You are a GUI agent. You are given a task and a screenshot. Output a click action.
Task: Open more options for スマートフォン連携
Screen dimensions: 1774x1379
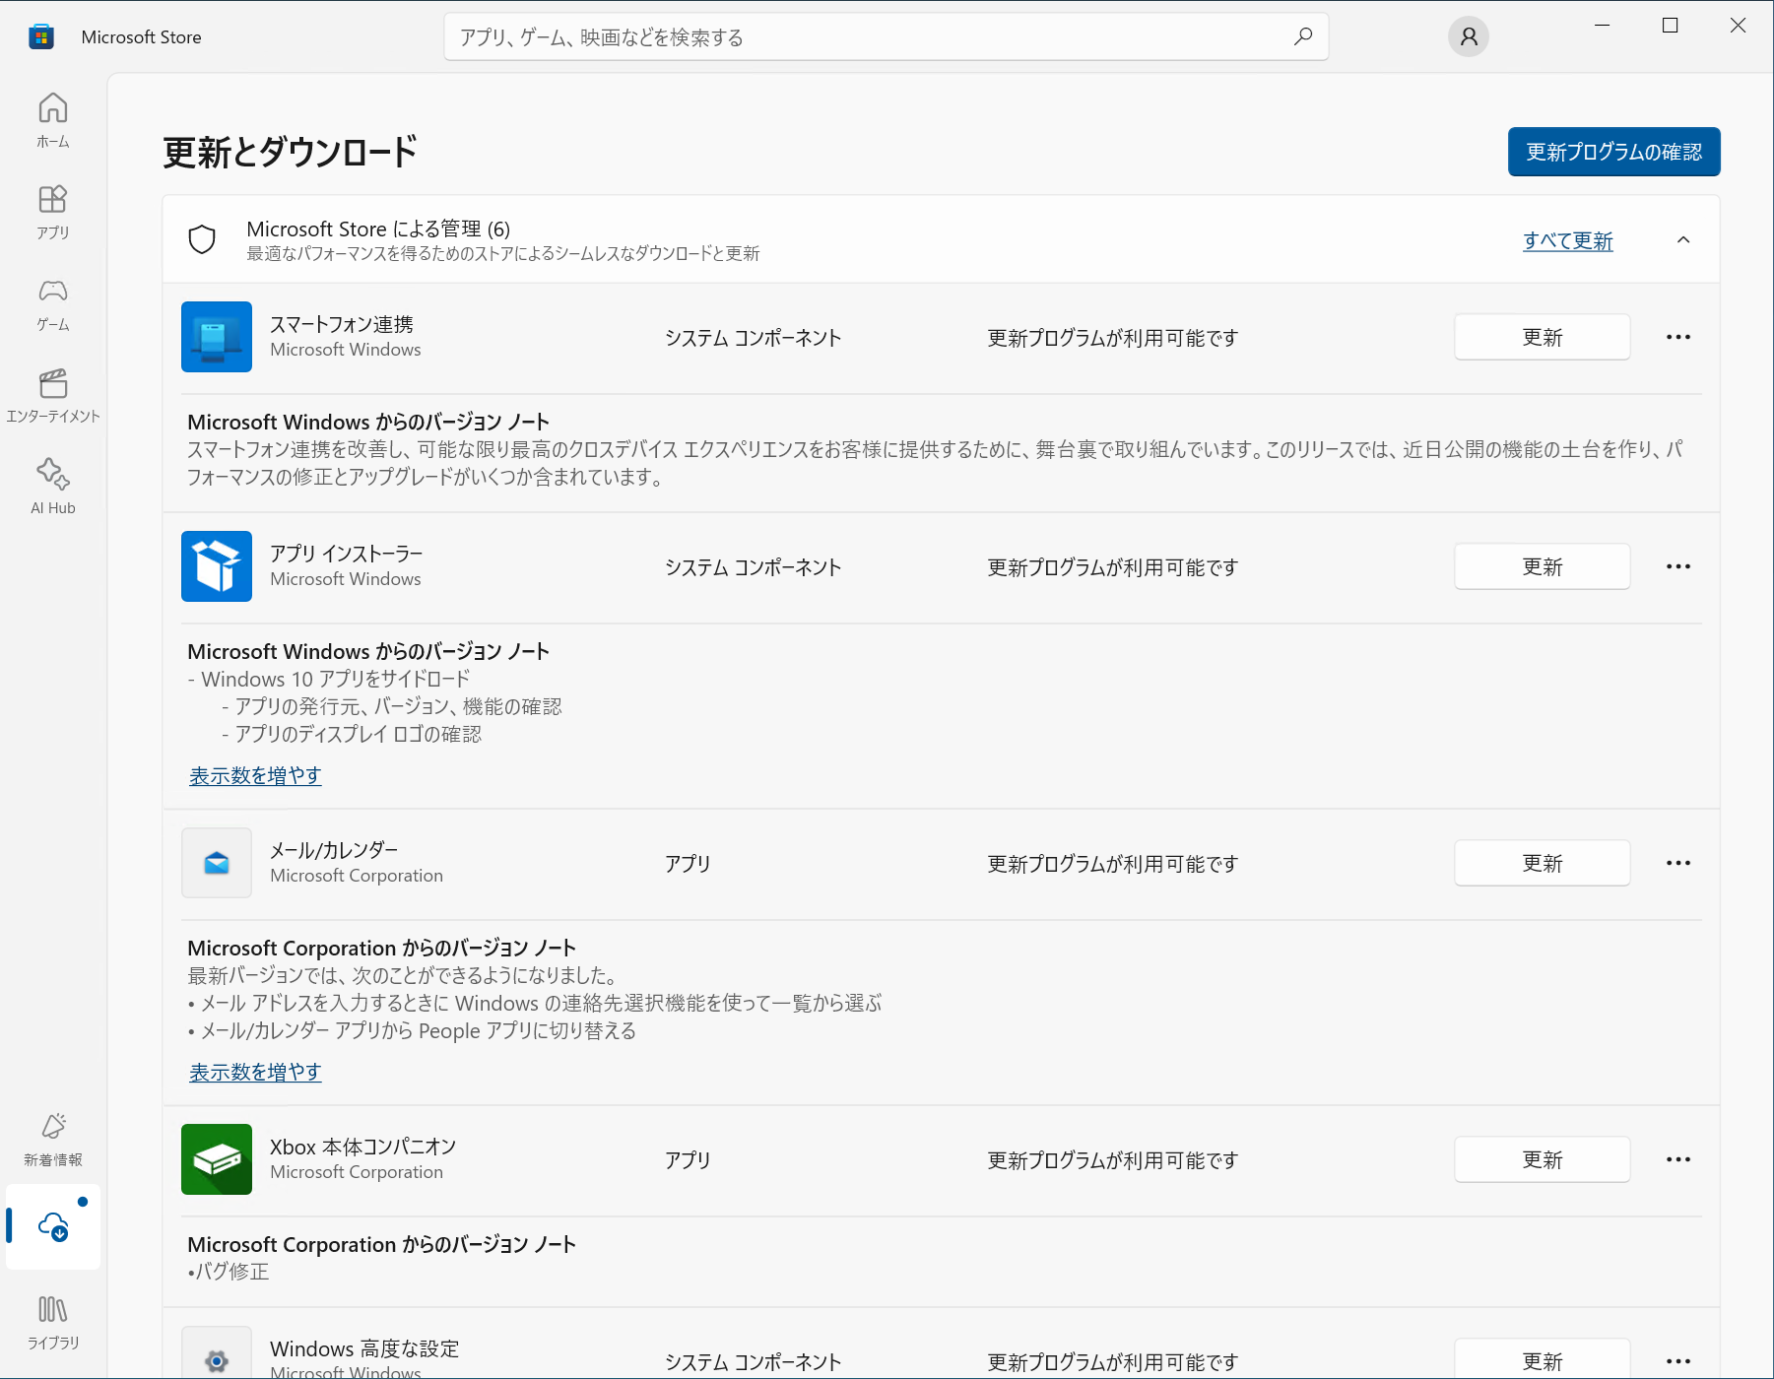coord(1678,337)
